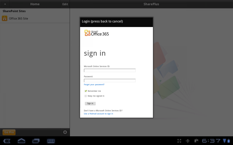Screen dimensions: 233x145
Task: Open Forgot your password link
Action: tap(94, 84)
